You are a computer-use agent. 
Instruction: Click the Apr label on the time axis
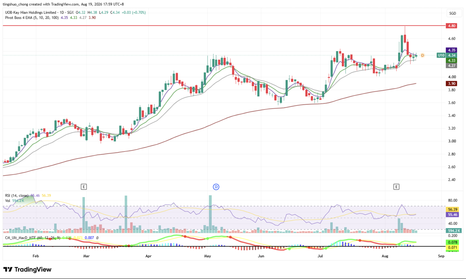click(x=148, y=256)
